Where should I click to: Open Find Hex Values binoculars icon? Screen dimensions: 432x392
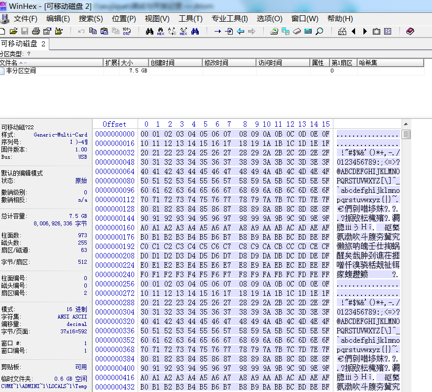click(x=161, y=32)
